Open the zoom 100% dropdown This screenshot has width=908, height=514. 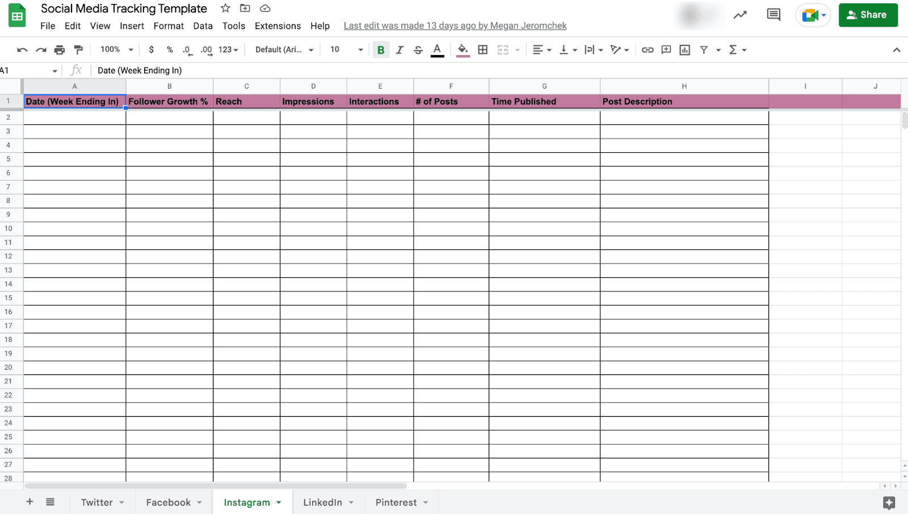tap(116, 50)
